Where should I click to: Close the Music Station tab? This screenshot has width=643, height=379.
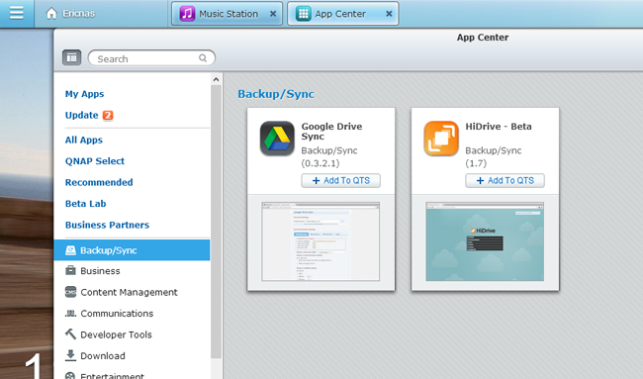tap(273, 14)
